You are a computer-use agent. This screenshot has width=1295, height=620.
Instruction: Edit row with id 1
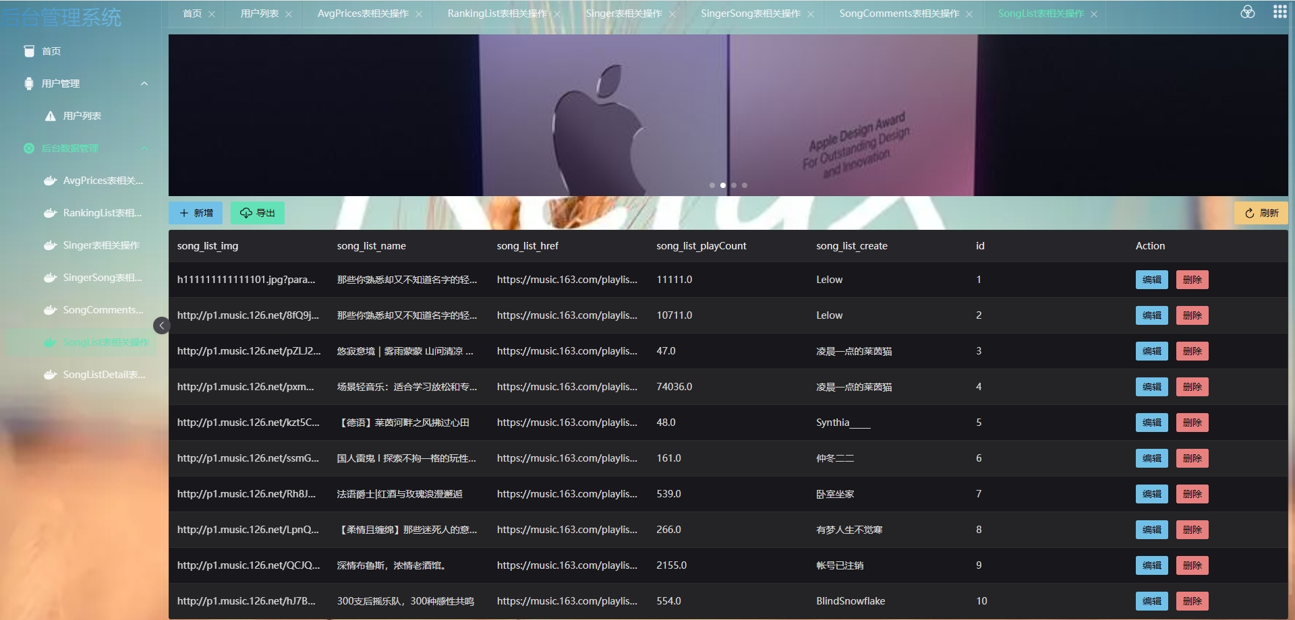1152,280
